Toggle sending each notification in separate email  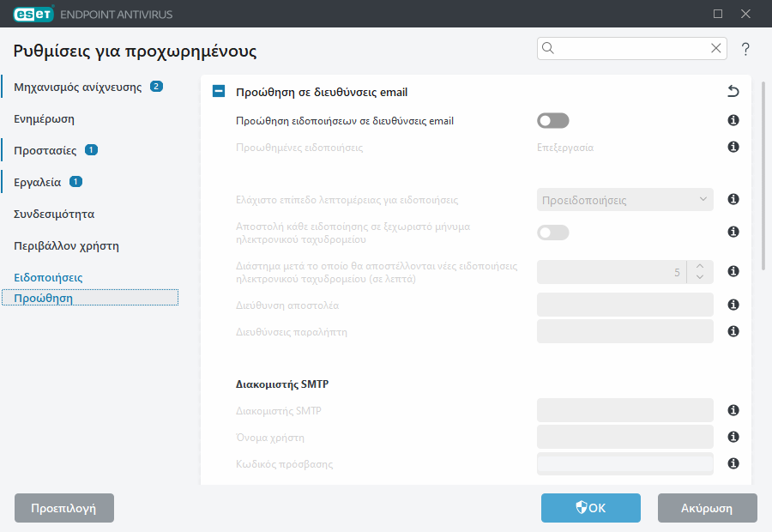point(553,233)
